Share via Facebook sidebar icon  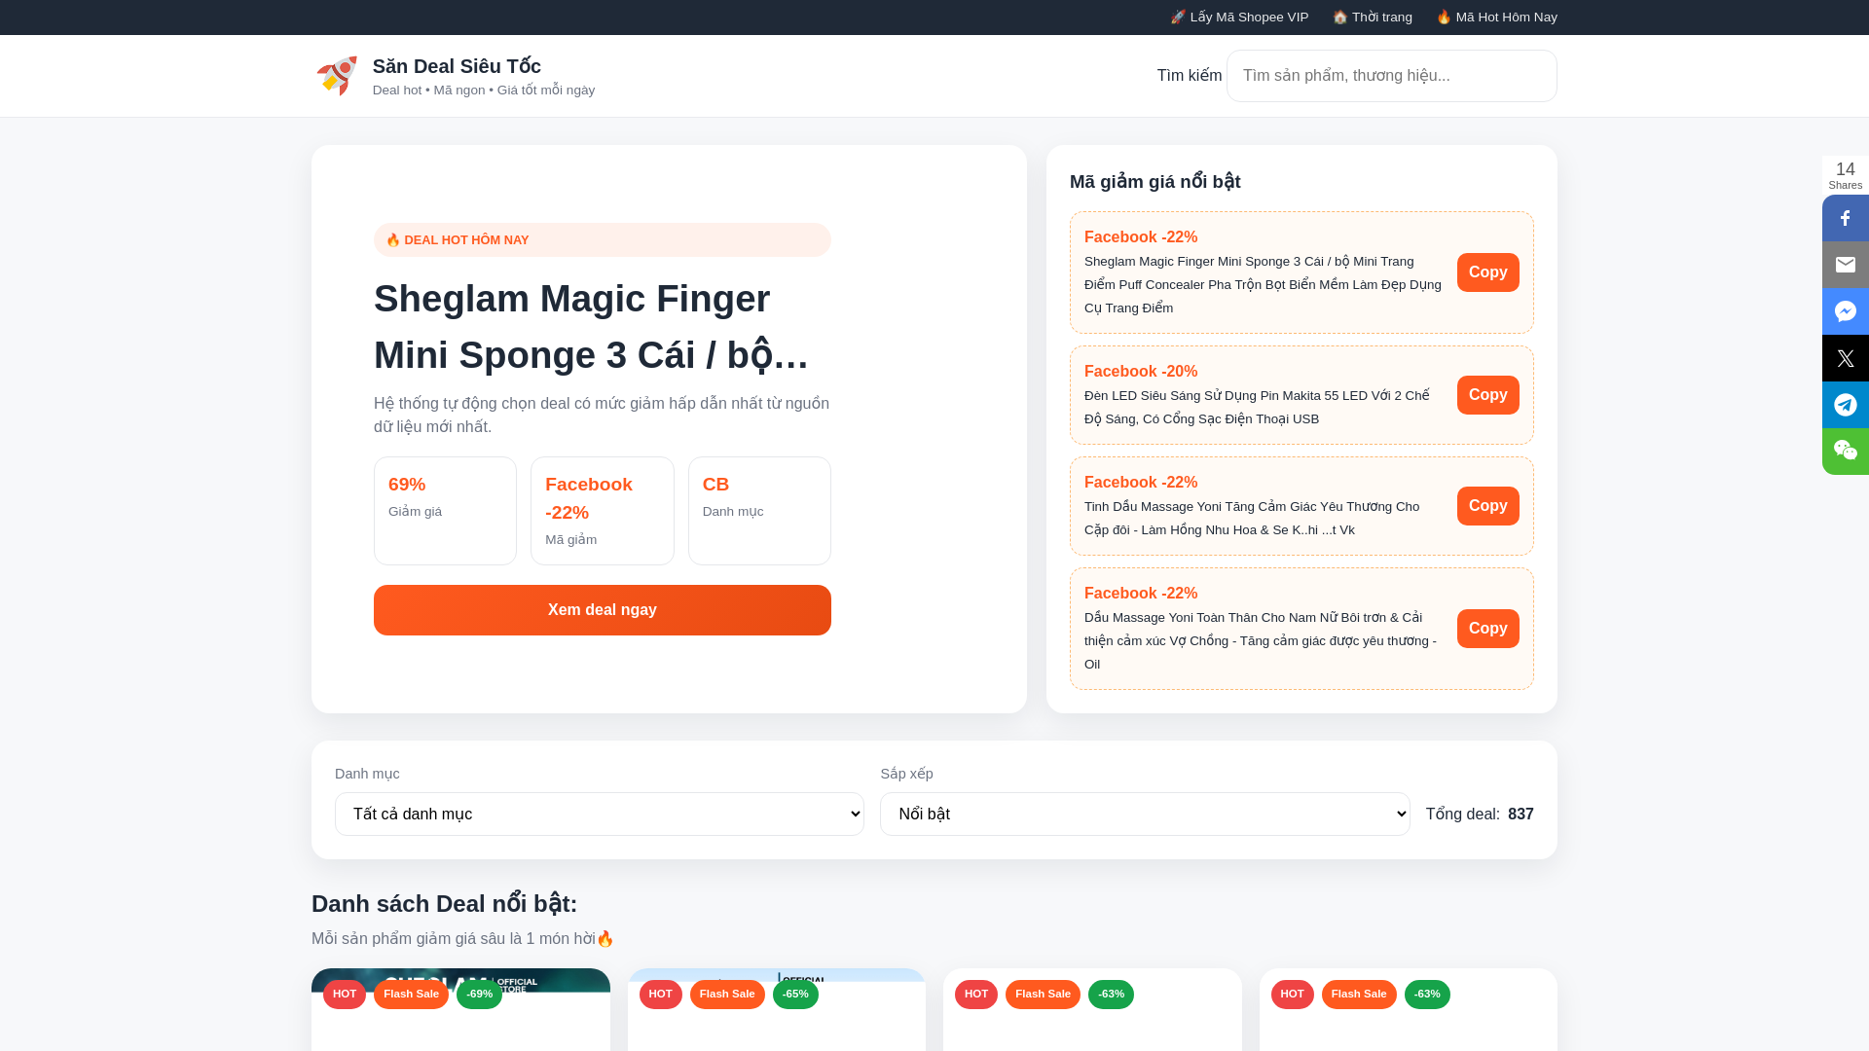(1846, 218)
